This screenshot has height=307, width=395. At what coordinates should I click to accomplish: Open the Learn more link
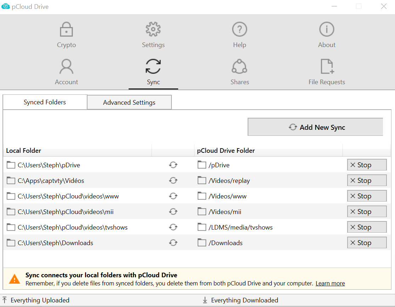click(x=330, y=284)
